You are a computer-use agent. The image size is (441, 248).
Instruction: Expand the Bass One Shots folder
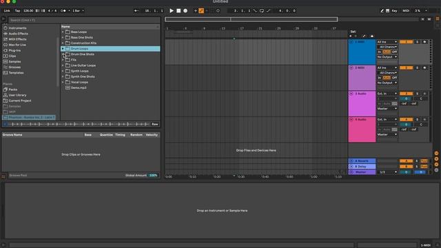[x=63, y=37]
